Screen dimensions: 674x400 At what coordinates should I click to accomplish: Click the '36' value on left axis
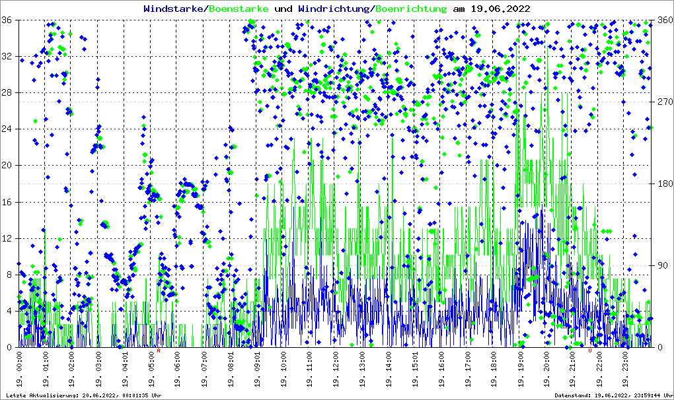point(8,20)
